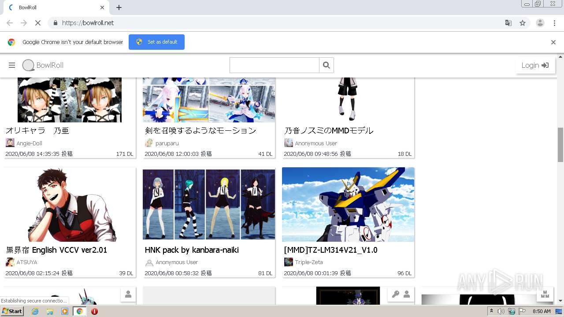Click the red Opera taskbar icon
The height and width of the screenshot is (317, 564).
click(94, 311)
